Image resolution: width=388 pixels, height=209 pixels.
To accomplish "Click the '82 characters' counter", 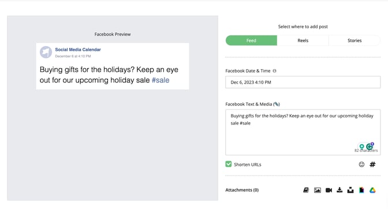I will point(366,150).
